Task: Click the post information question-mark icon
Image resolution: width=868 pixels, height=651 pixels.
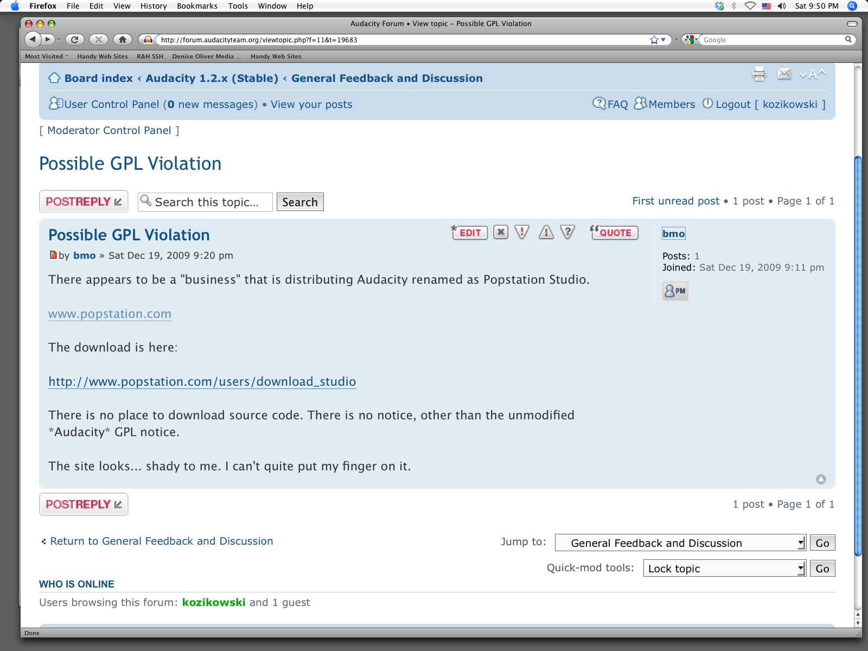Action: tap(567, 233)
